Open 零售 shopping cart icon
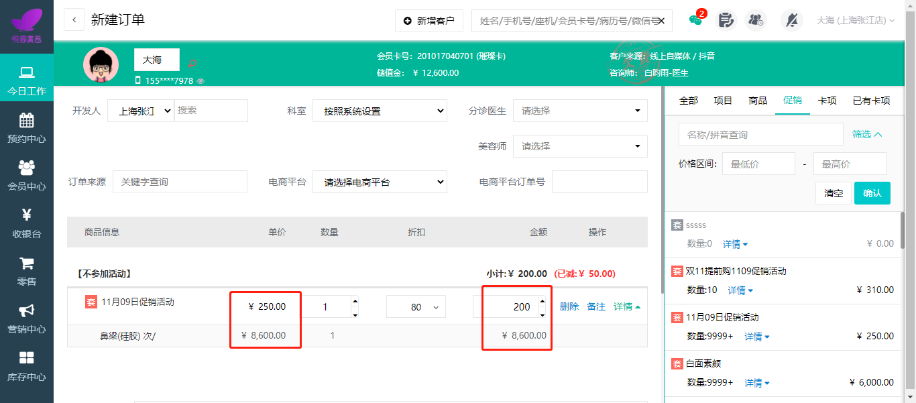 [27, 263]
